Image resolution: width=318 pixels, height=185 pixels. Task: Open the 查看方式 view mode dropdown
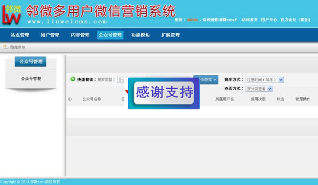[259, 89]
